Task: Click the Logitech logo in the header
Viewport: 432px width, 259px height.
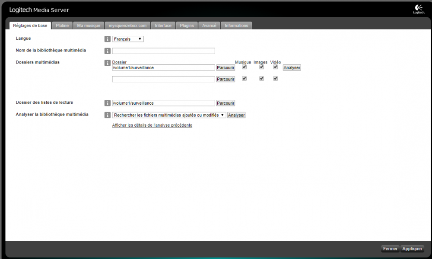Action: tap(419, 9)
